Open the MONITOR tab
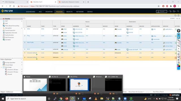 [49, 12]
